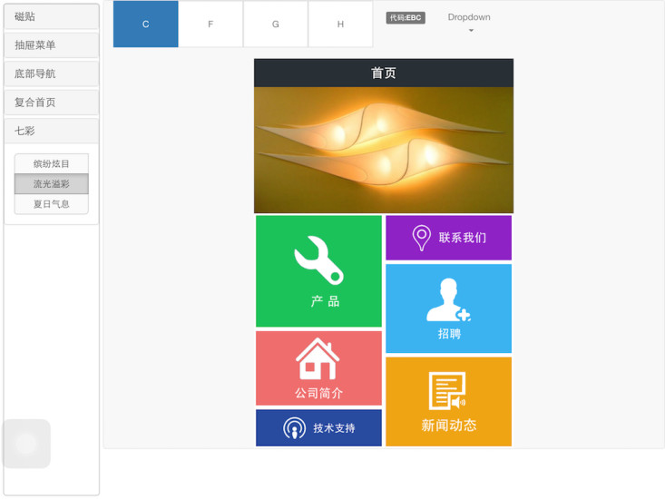Screen dimensions: 665x499
Task: Switch to the C tab
Action: point(145,24)
